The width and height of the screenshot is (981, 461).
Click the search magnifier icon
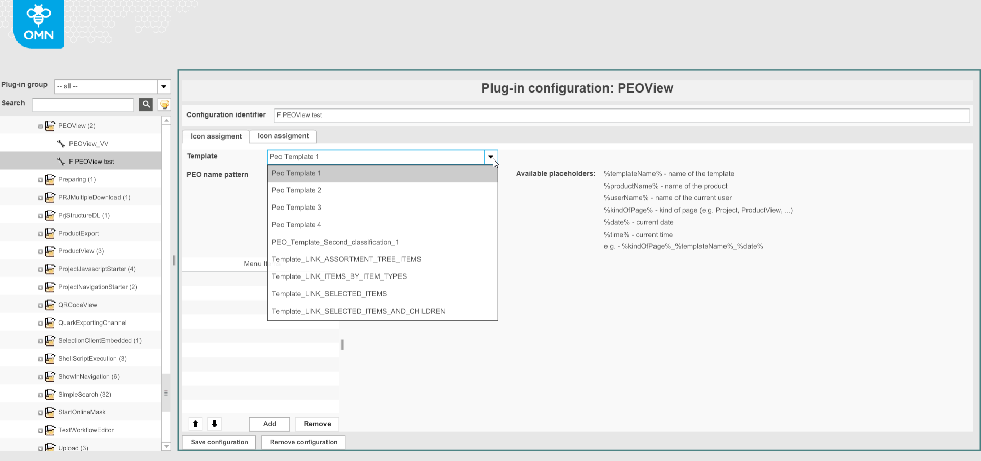146,104
